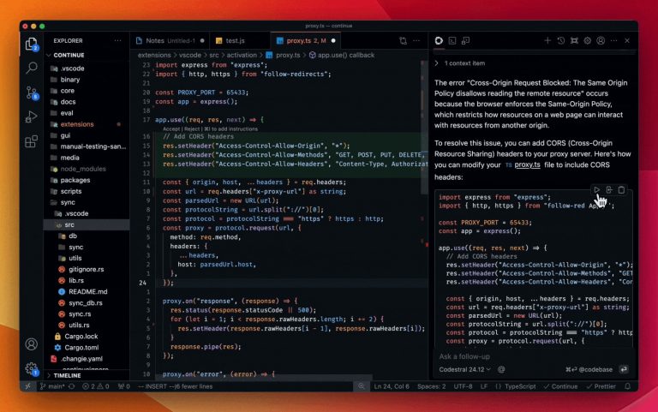Reject the inline diff changes
This screenshot has height=412, width=658.
click(192, 128)
